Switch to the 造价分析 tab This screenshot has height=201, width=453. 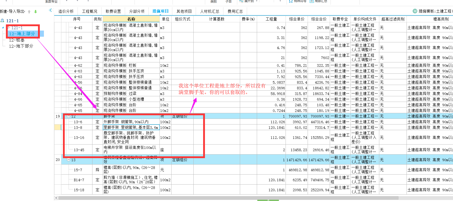point(66,11)
